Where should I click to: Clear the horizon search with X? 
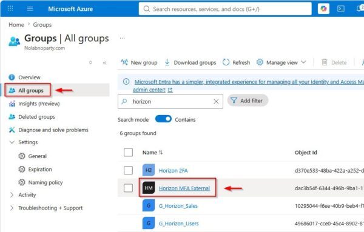pyautogui.click(x=216, y=101)
